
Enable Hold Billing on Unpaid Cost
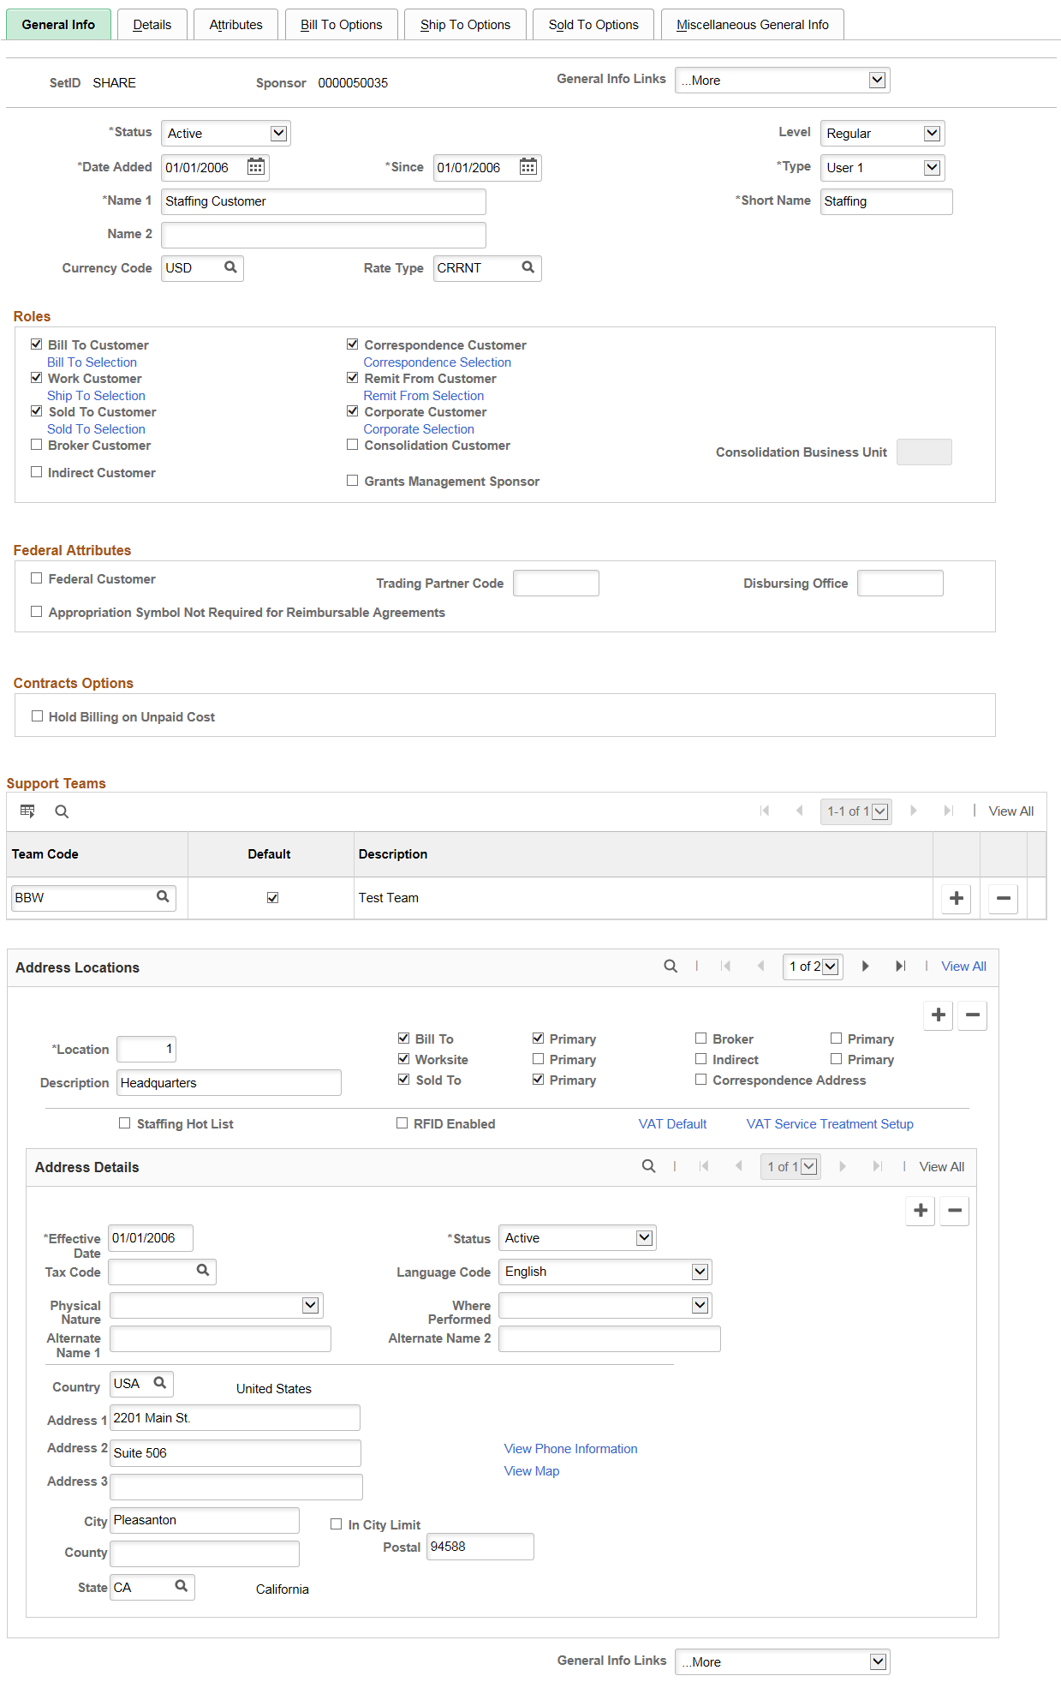pos(37,716)
